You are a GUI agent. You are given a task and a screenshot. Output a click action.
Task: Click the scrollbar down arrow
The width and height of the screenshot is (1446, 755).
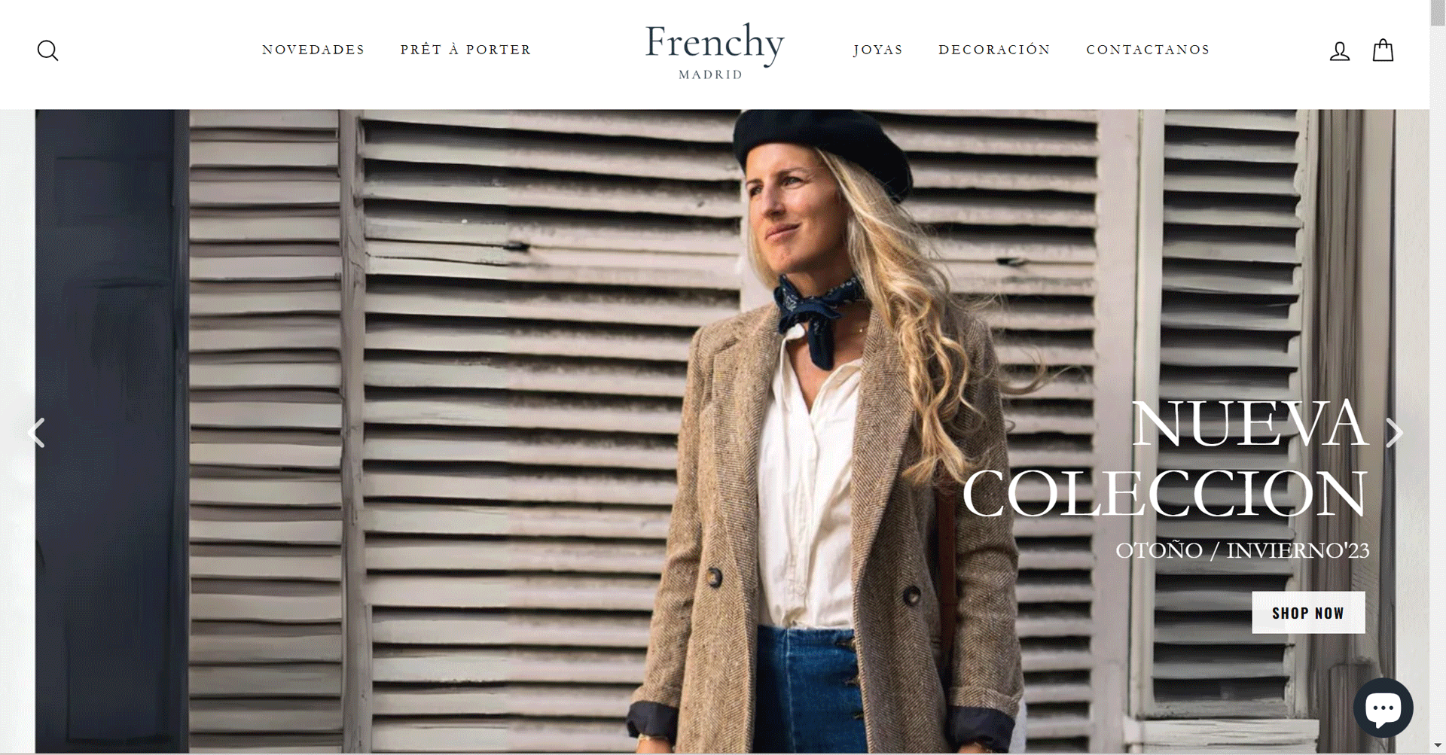(1438, 745)
